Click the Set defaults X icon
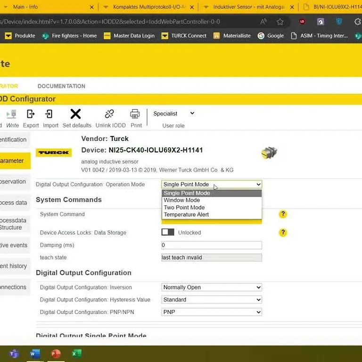 click(76, 114)
